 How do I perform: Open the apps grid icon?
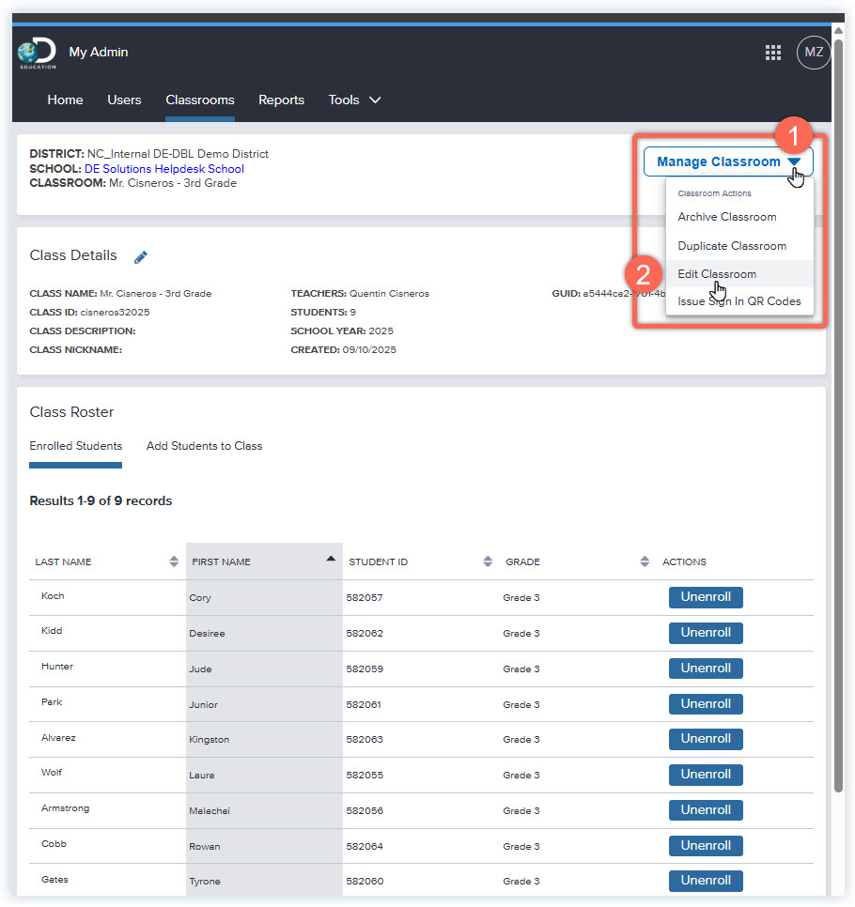click(773, 53)
